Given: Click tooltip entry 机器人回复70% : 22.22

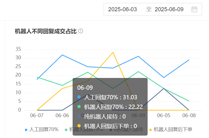Looking at the screenshot, I should [110, 107].
